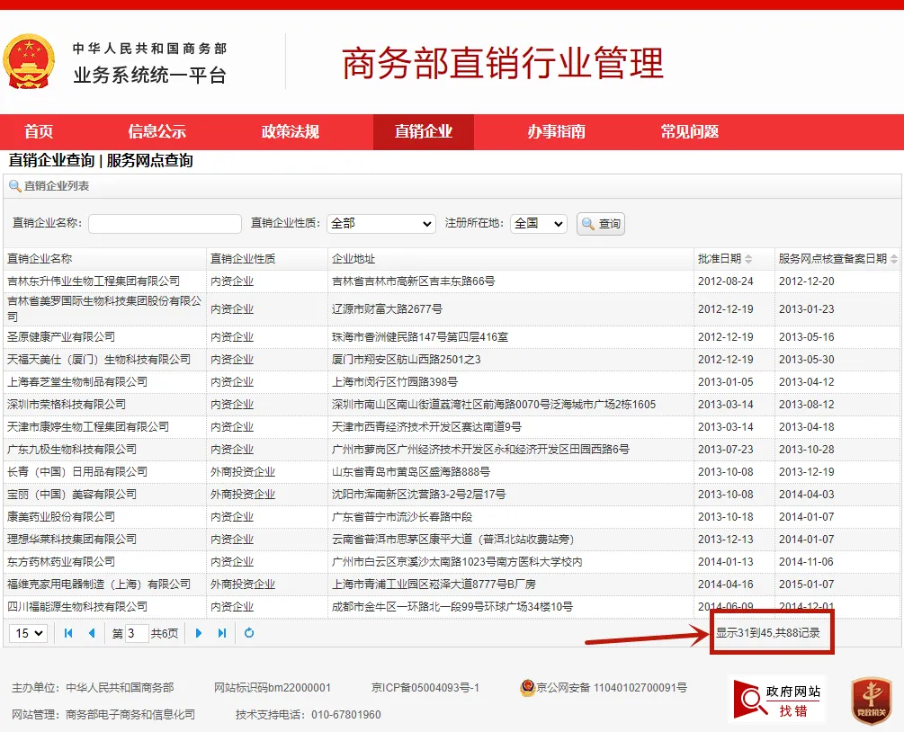Open the 政府网站找错 badge
Viewport: 904px width, 732px height.
776,699
